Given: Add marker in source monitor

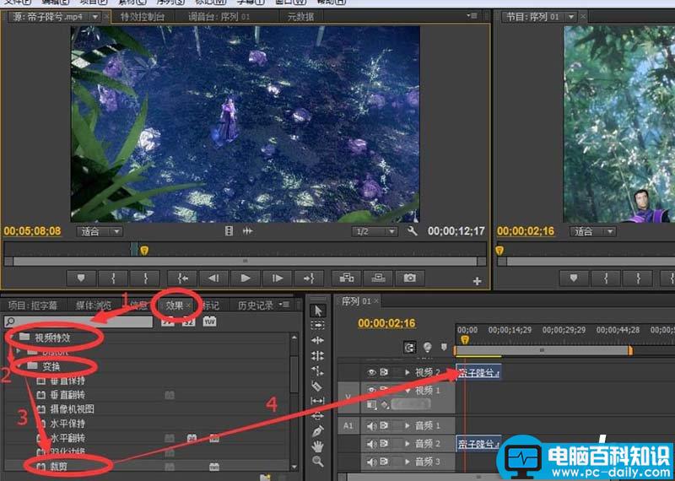Looking at the screenshot, I should click(x=81, y=278).
